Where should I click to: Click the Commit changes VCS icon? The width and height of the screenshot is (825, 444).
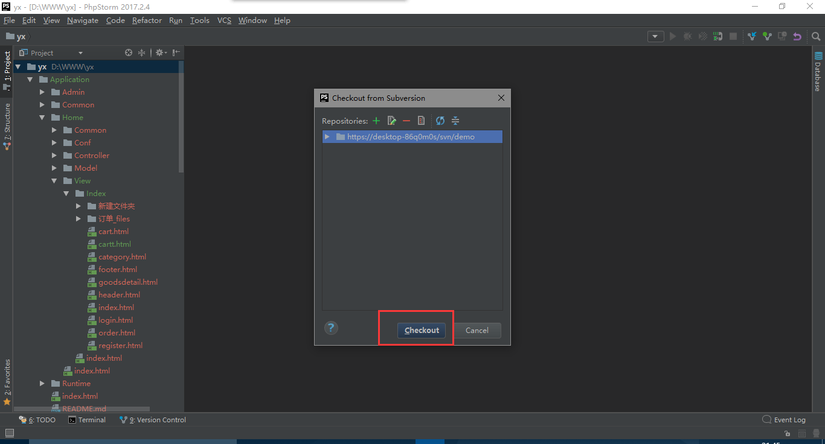[x=767, y=36]
